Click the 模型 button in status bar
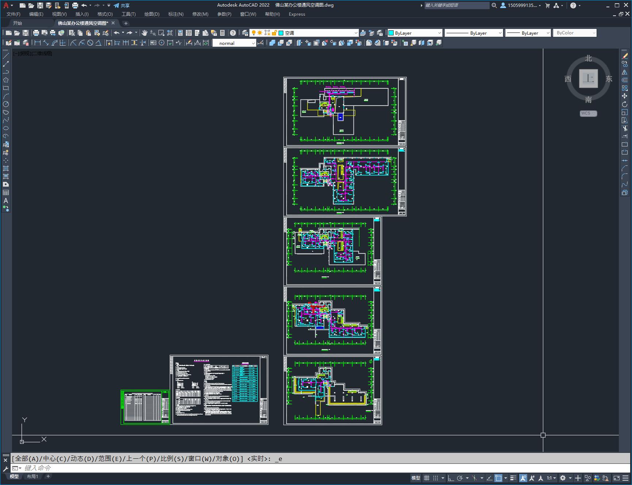 pyautogui.click(x=416, y=478)
